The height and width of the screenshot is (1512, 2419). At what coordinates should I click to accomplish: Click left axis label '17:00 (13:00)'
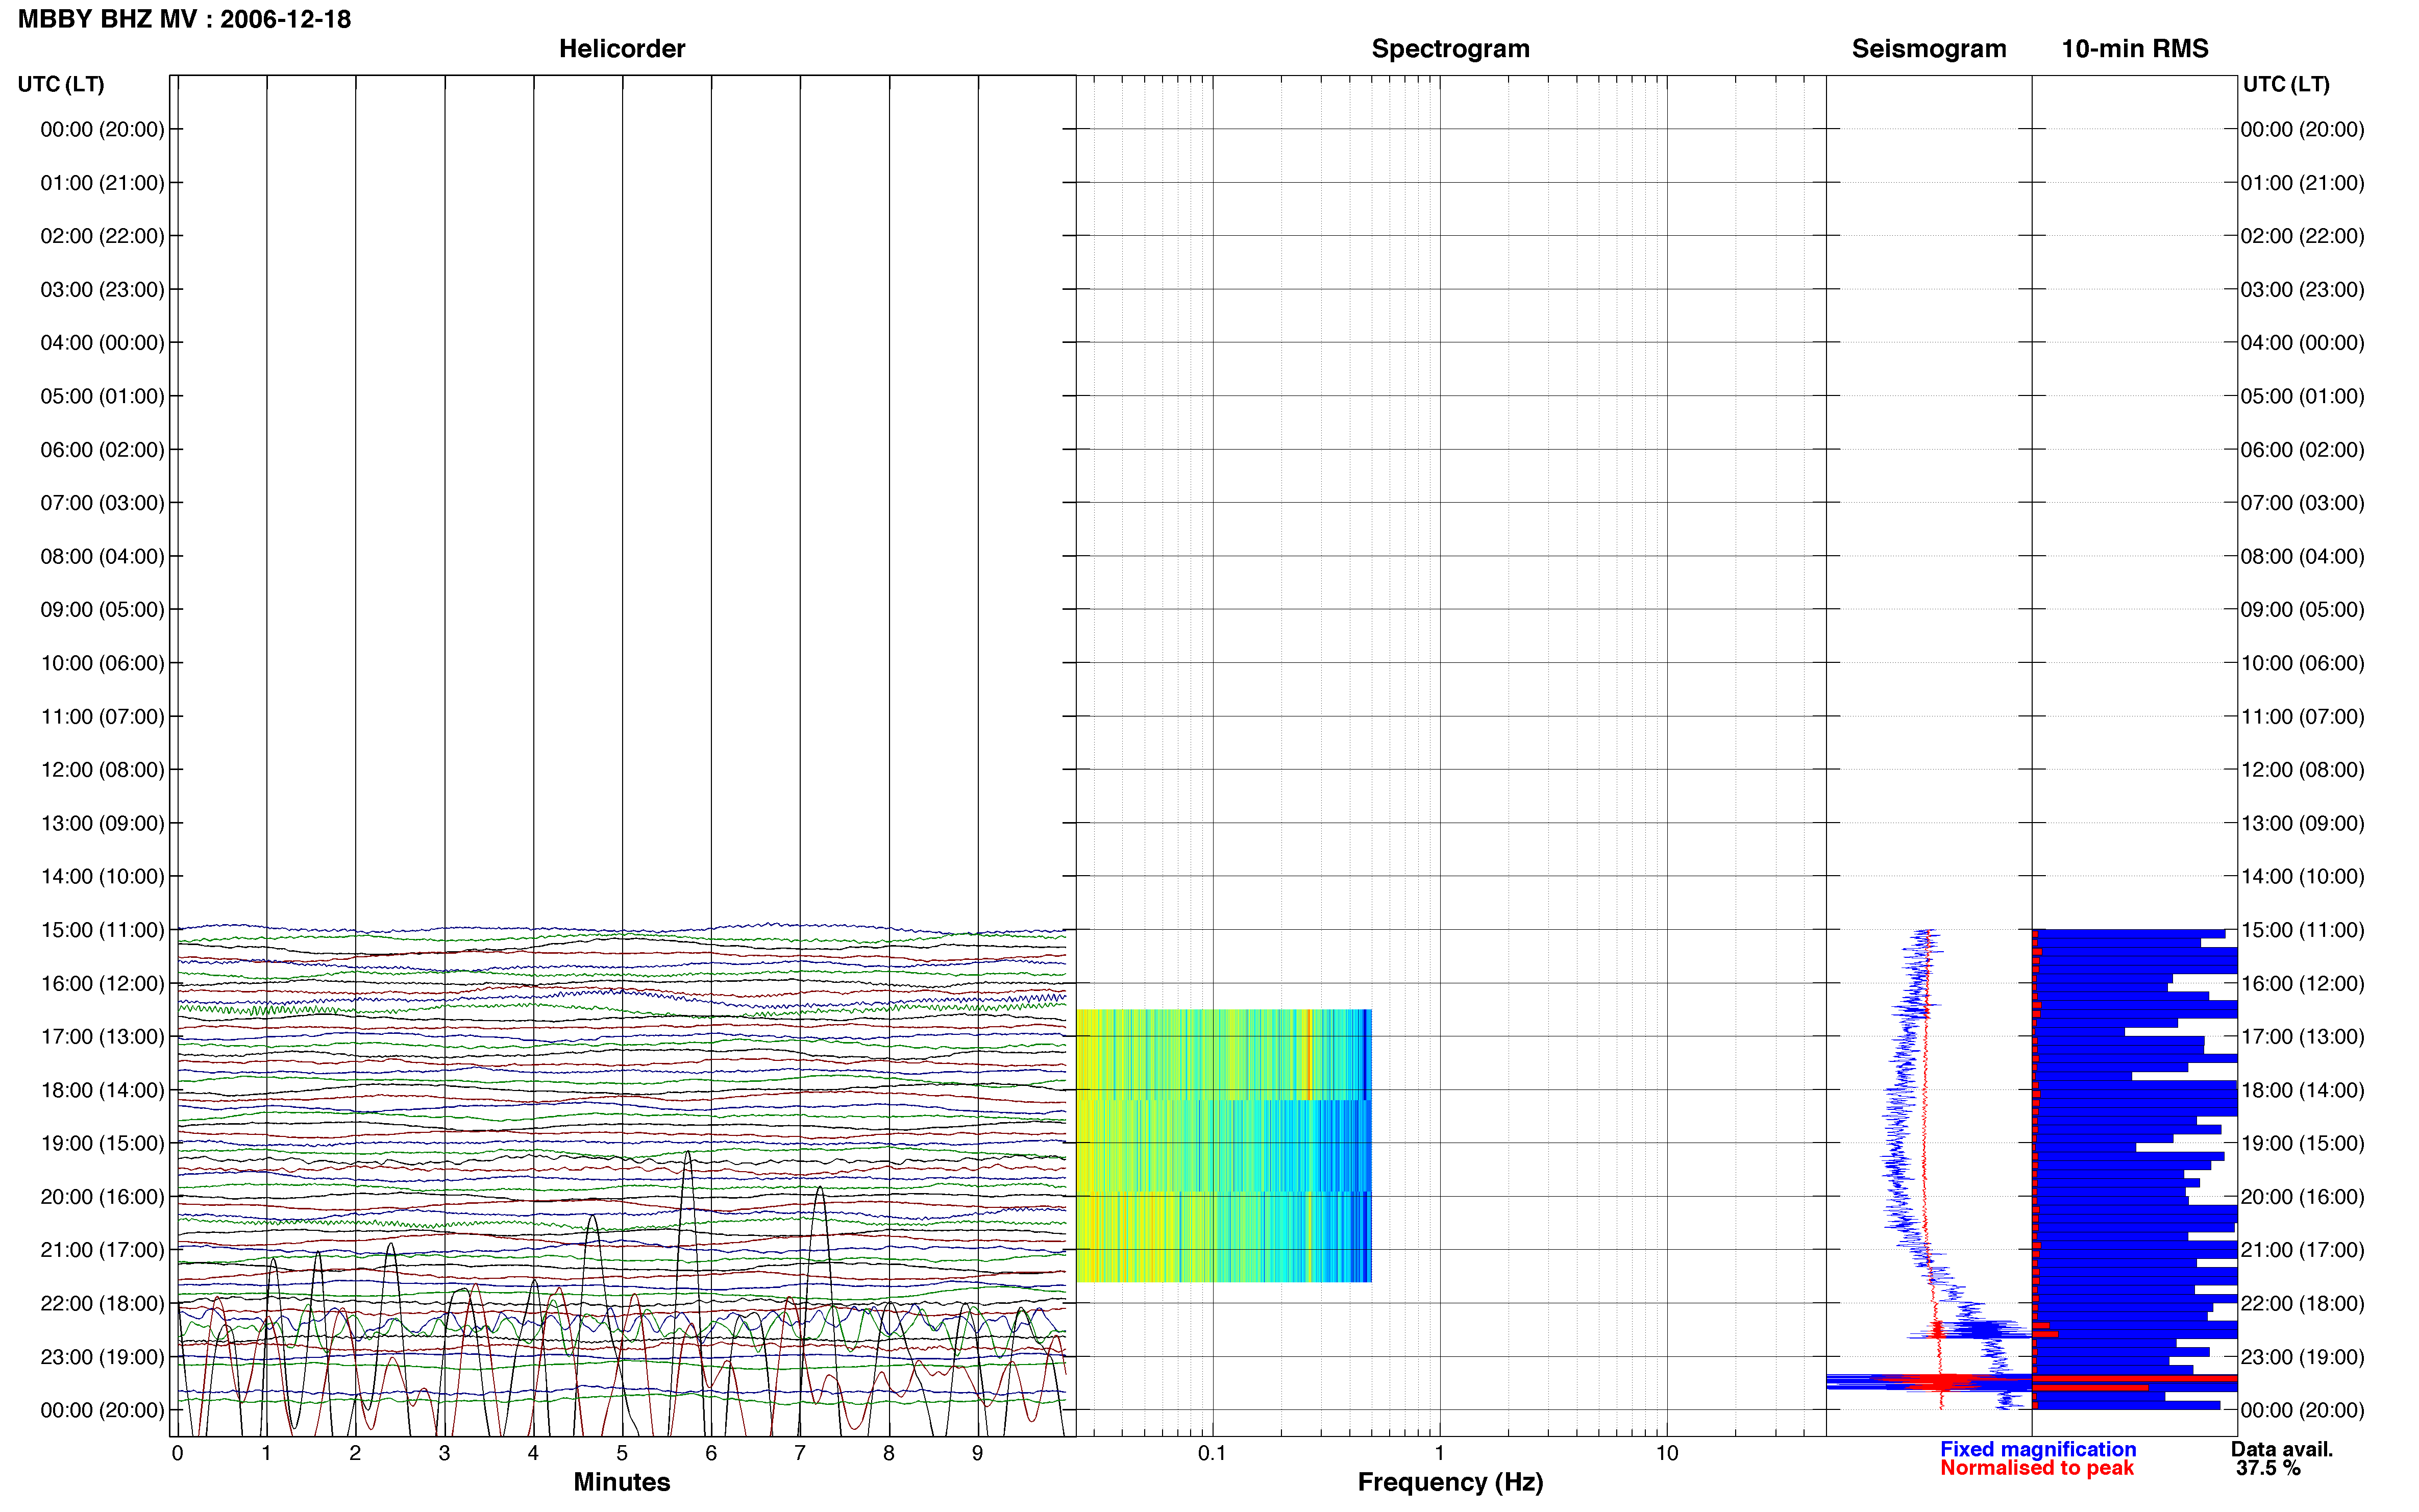102,1036
